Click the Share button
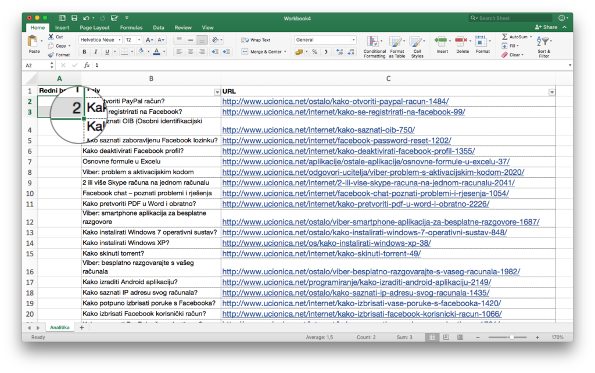595x373 pixels. pos(546,27)
